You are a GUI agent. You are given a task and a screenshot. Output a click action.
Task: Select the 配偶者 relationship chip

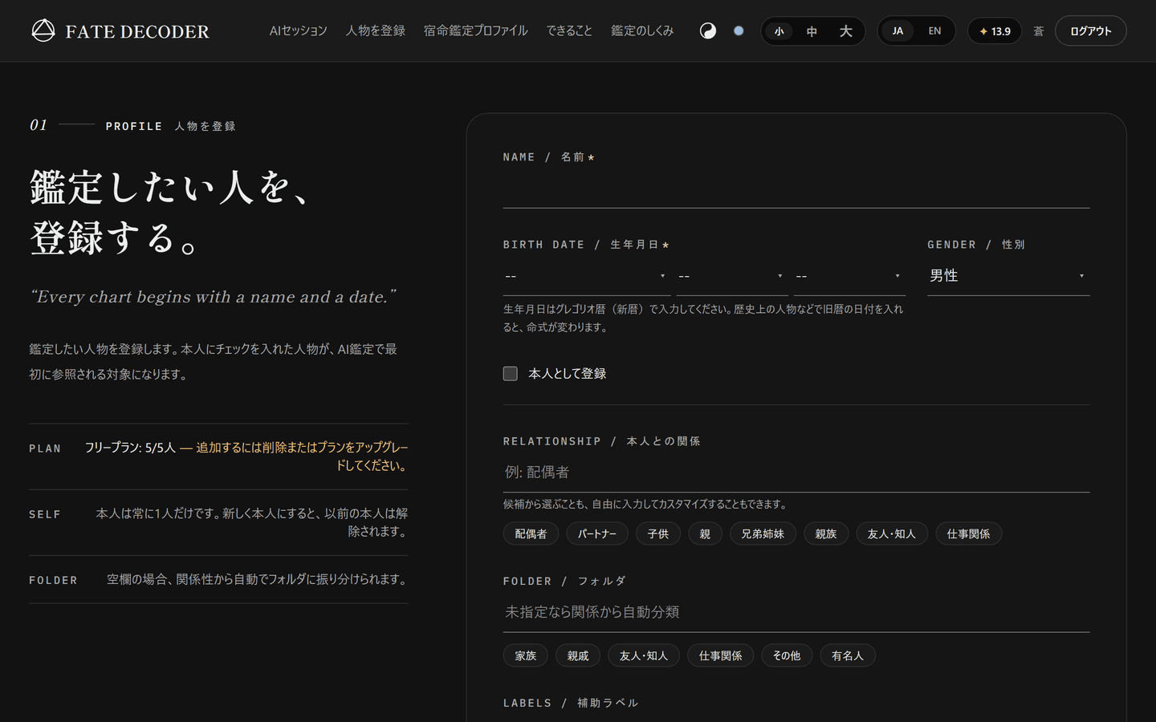click(531, 534)
